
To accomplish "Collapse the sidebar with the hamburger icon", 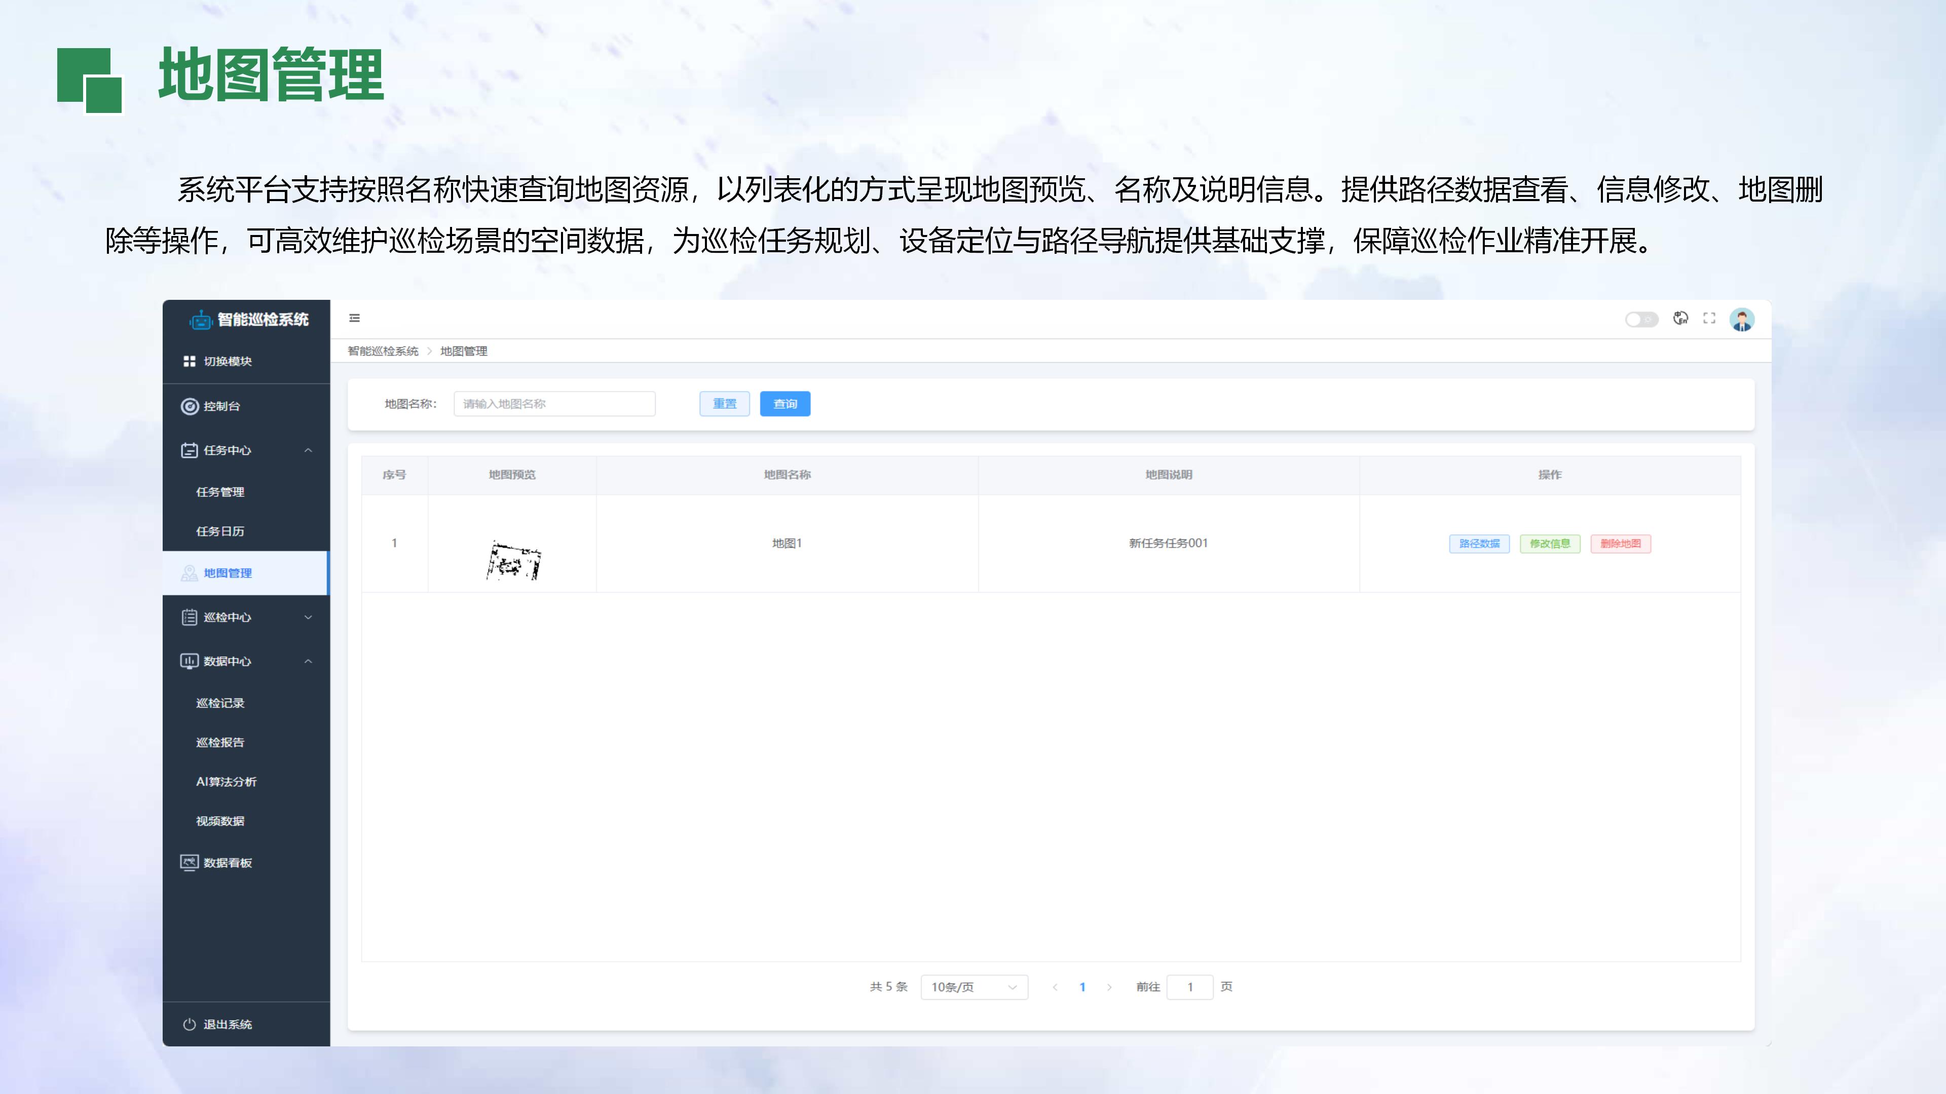I will [354, 319].
